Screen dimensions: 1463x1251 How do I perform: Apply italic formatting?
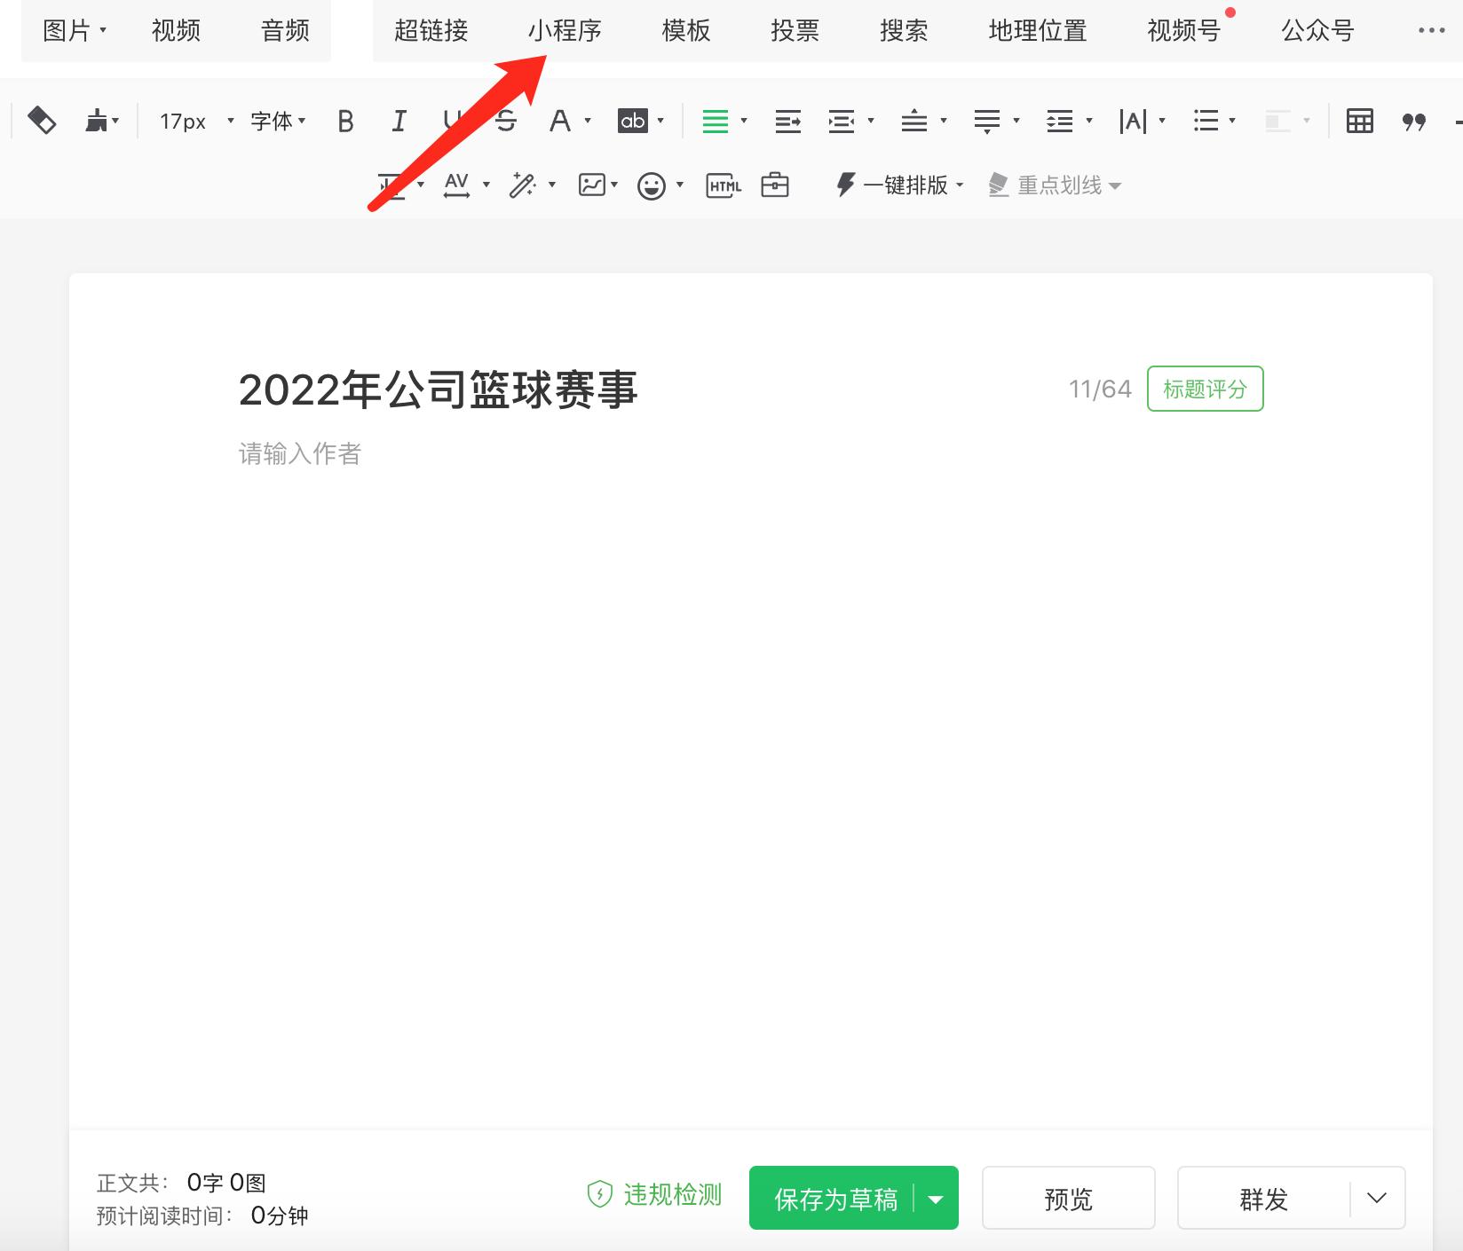coord(399,122)
